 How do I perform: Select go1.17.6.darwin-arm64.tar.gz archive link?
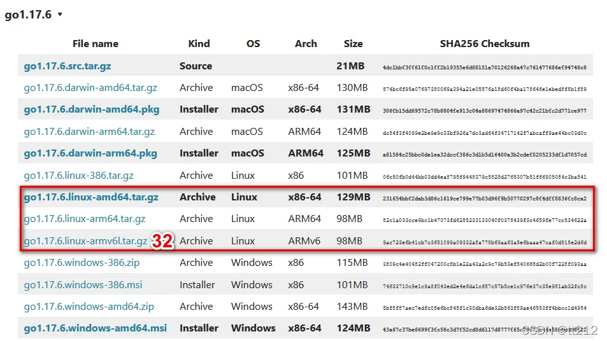[x=89, y=132]
